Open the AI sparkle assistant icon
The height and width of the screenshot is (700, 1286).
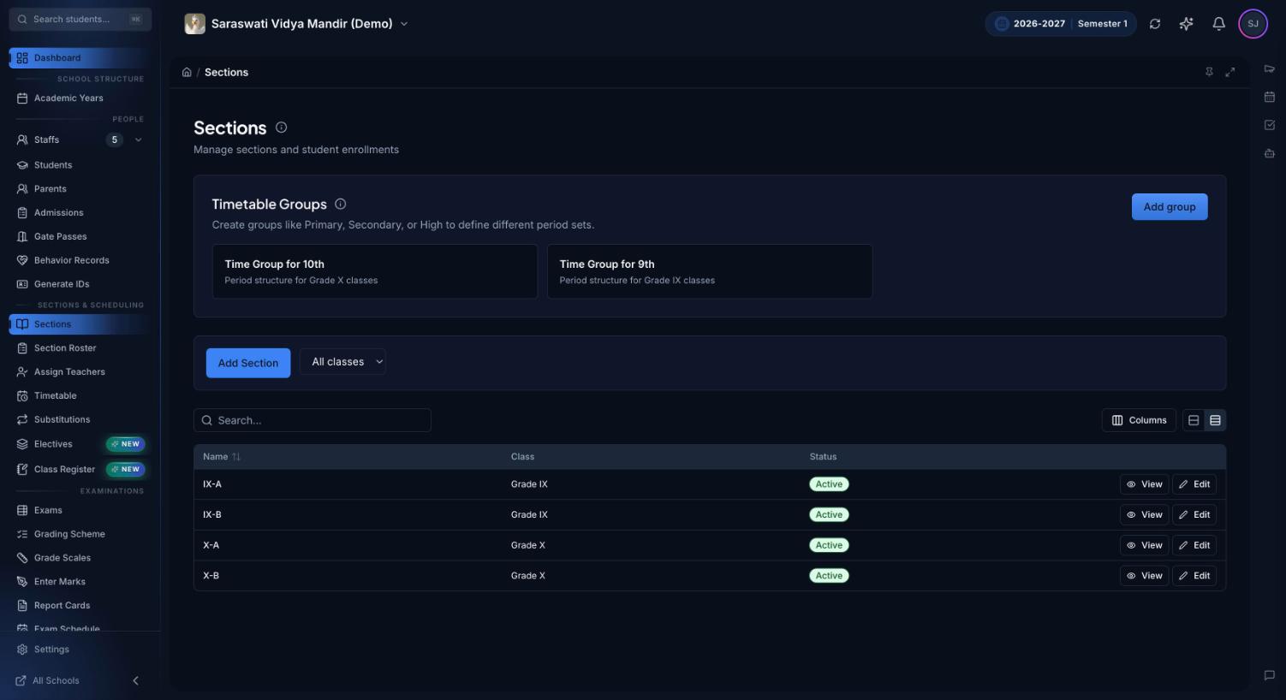coord(1186,24)
